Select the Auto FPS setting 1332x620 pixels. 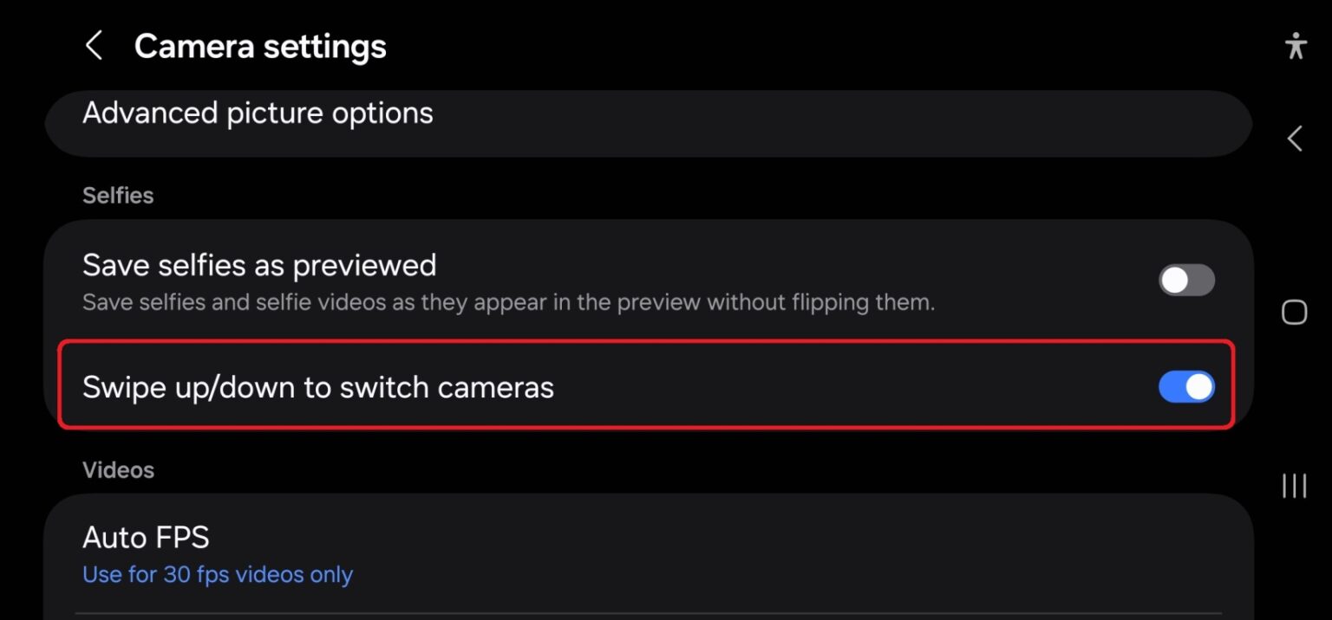146,537
